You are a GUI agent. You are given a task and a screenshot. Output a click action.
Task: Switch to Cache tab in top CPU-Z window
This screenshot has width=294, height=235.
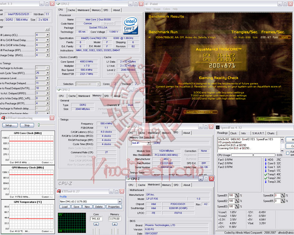click(x=71, y=10)
